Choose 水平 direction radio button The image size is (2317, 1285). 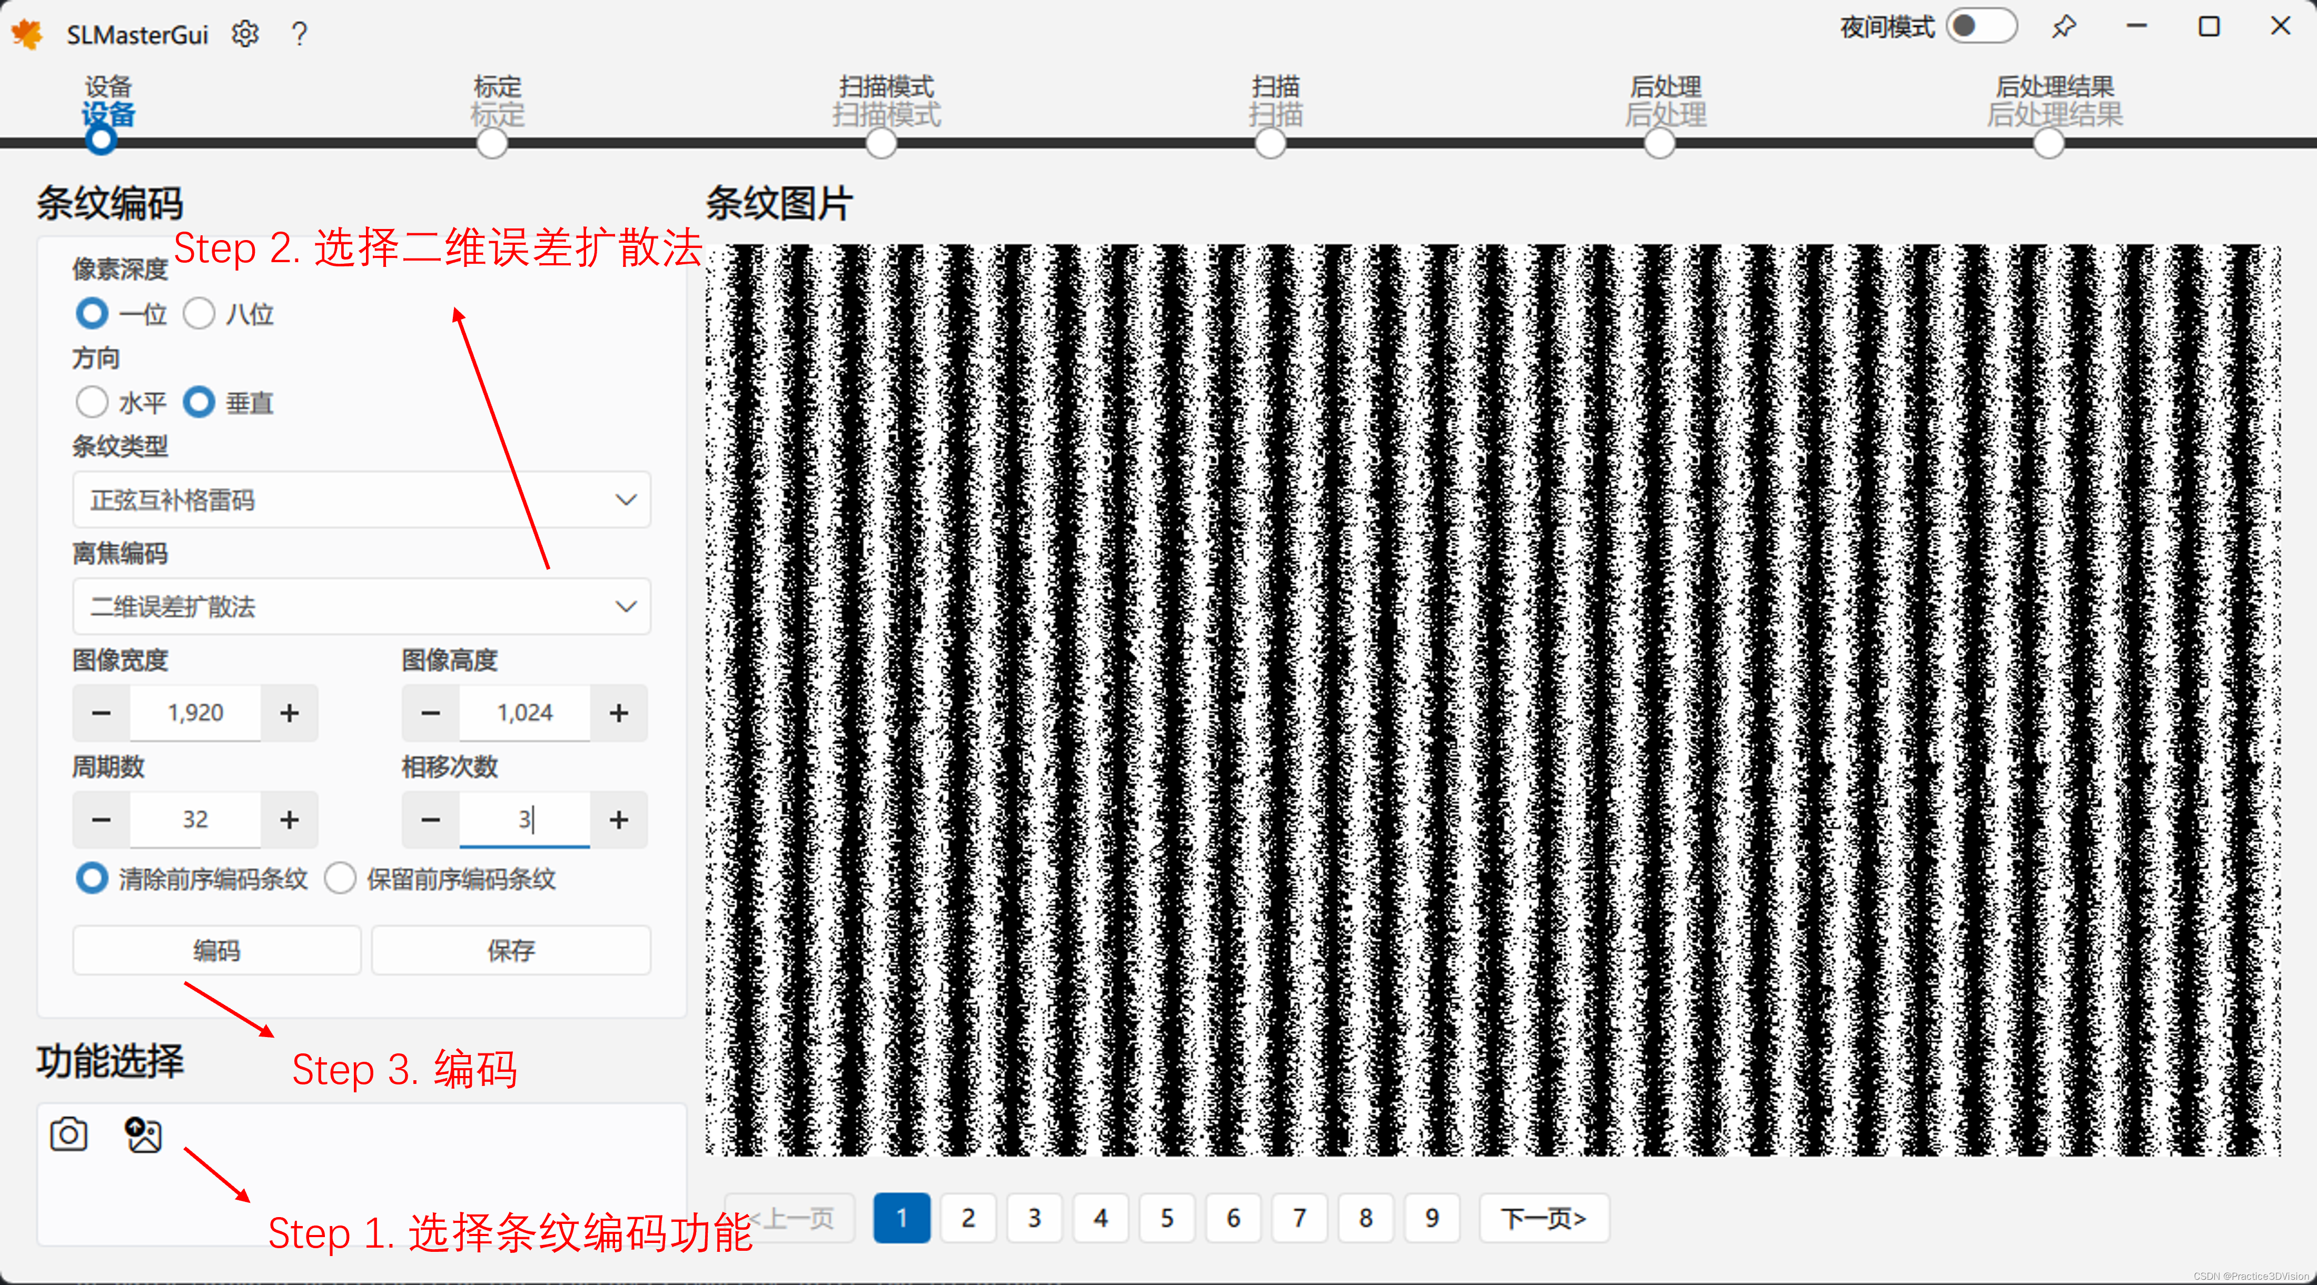[92, 402]
